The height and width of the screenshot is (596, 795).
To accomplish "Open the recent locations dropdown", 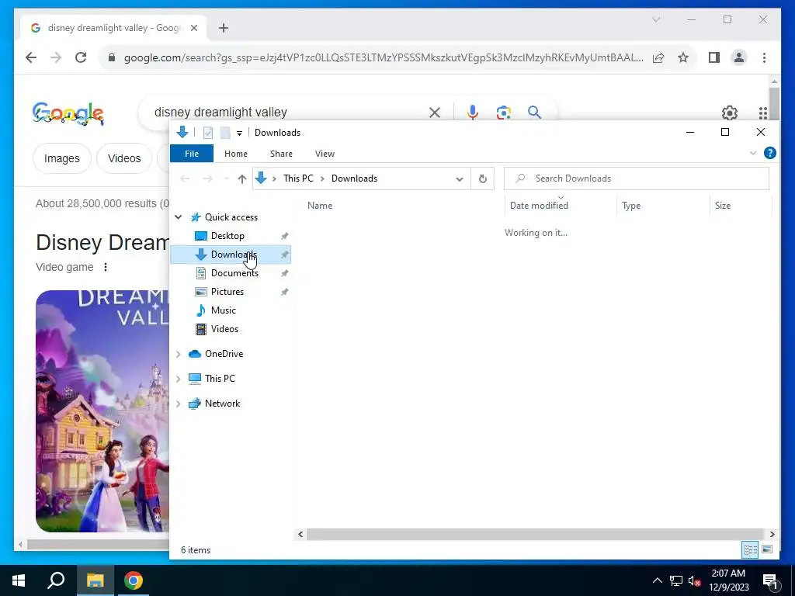I will tap(226, 179).
